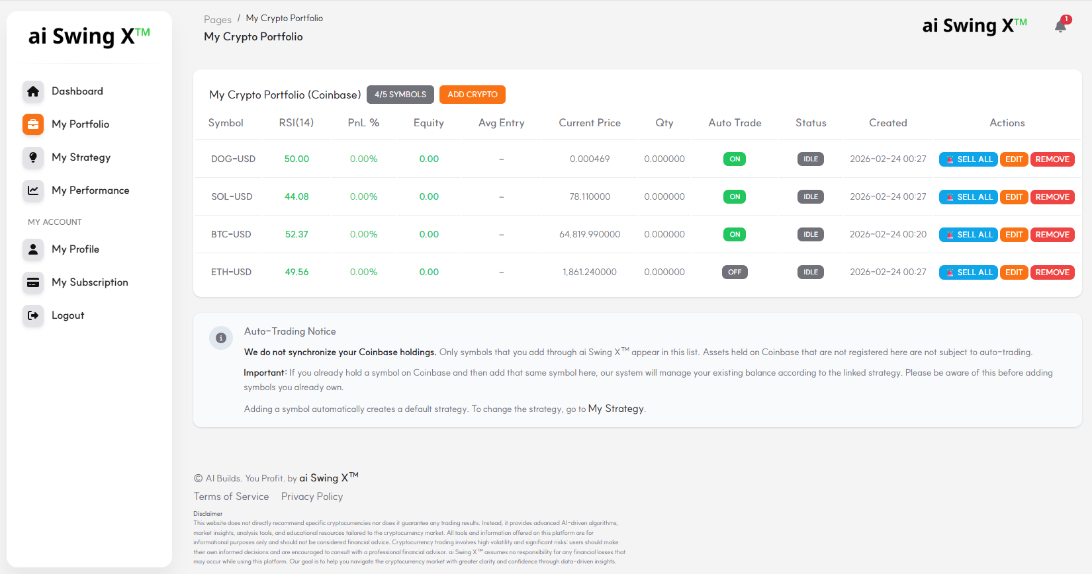Image resolution: width=1092 pixels, height=574 pixels.
Task: Follow the My Strategy link in notice
Action: click(x=615, y=409)
